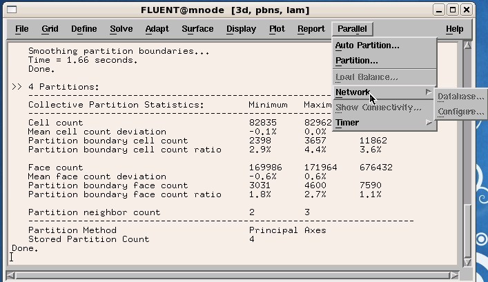This screenshot has height=282, width=488.
Task: Open the Report menu
Action: pos(311,29)
